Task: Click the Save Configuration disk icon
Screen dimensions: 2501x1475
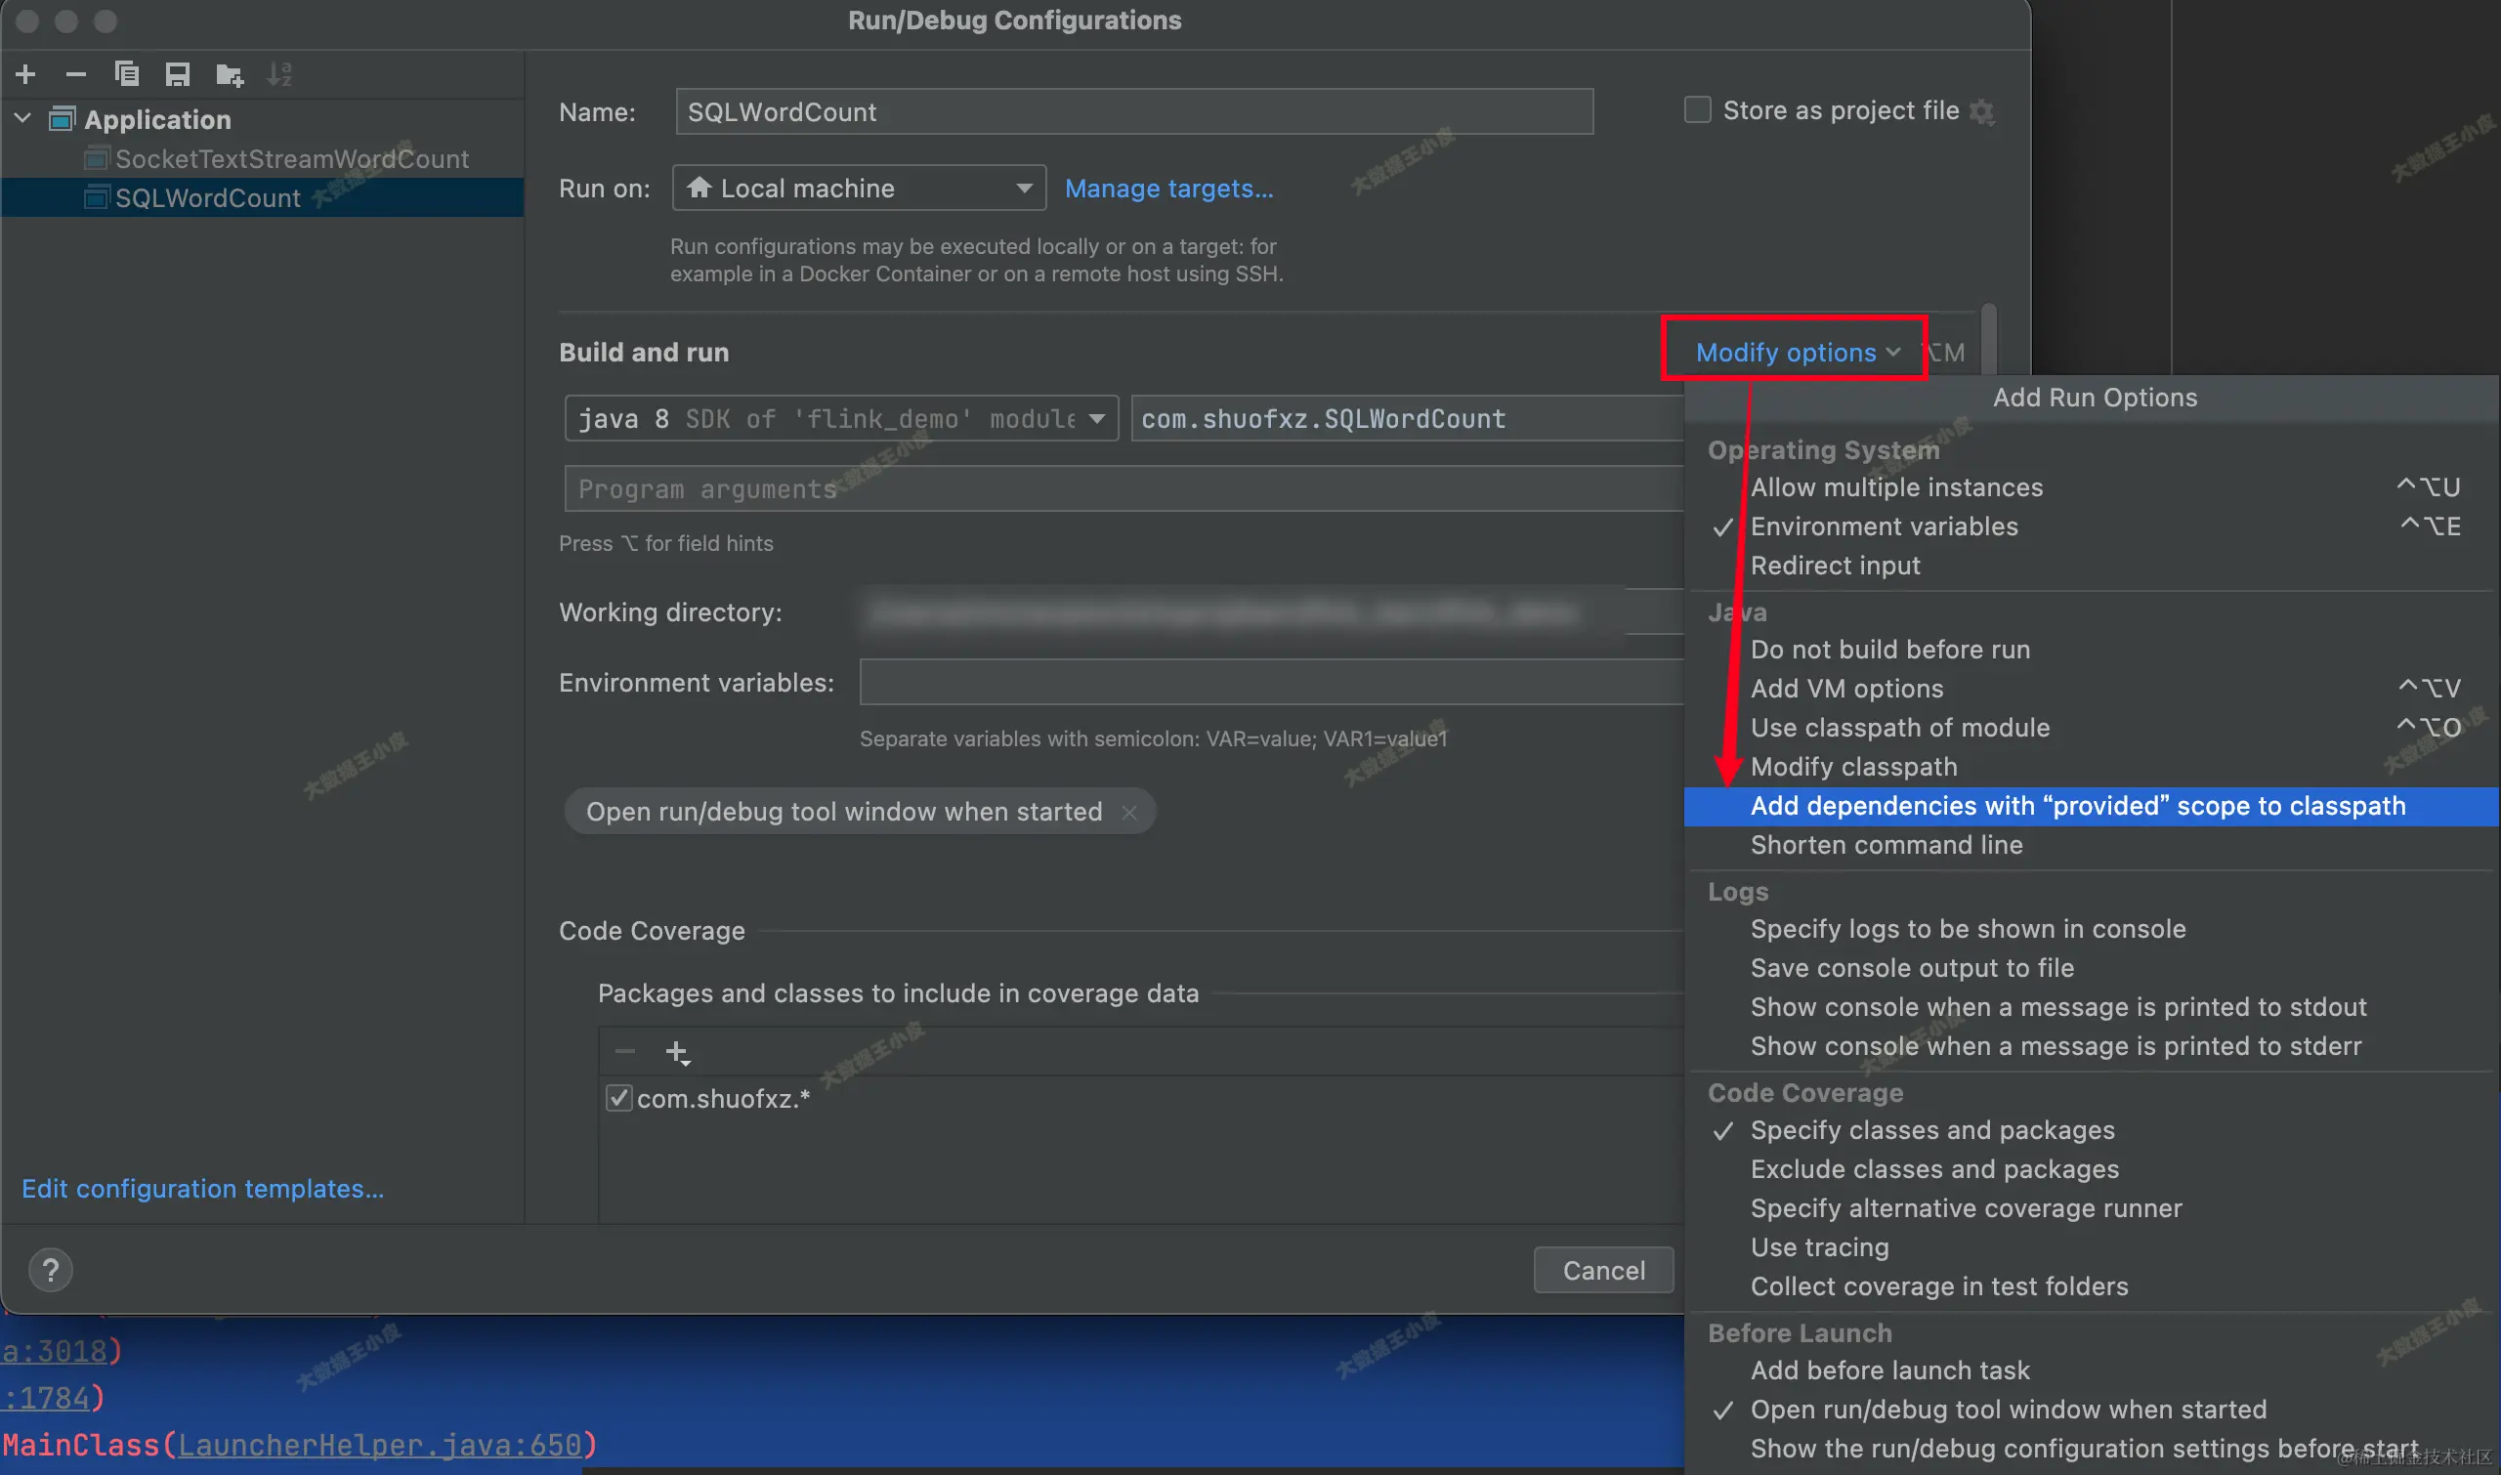Action: pos(178,74)
